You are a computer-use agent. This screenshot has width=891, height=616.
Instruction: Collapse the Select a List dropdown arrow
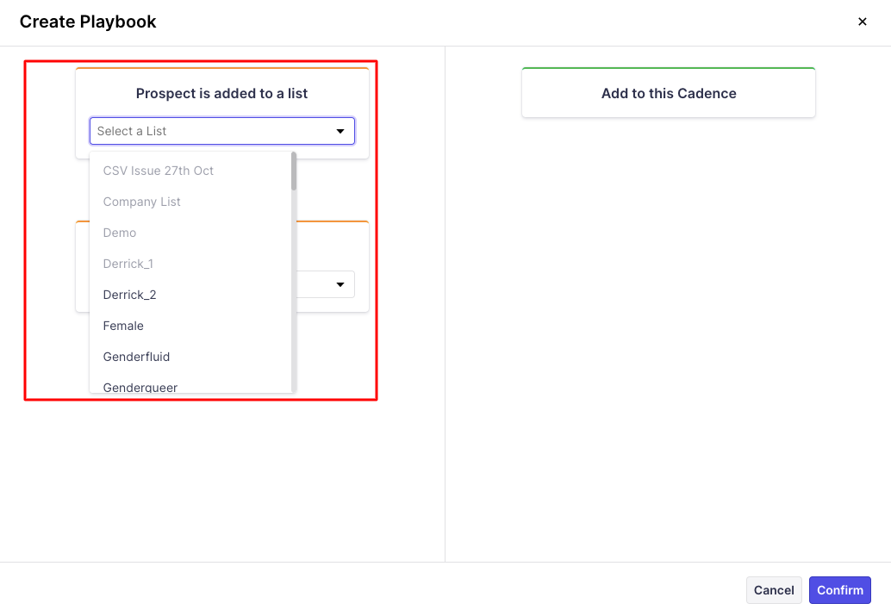(340, 131)
